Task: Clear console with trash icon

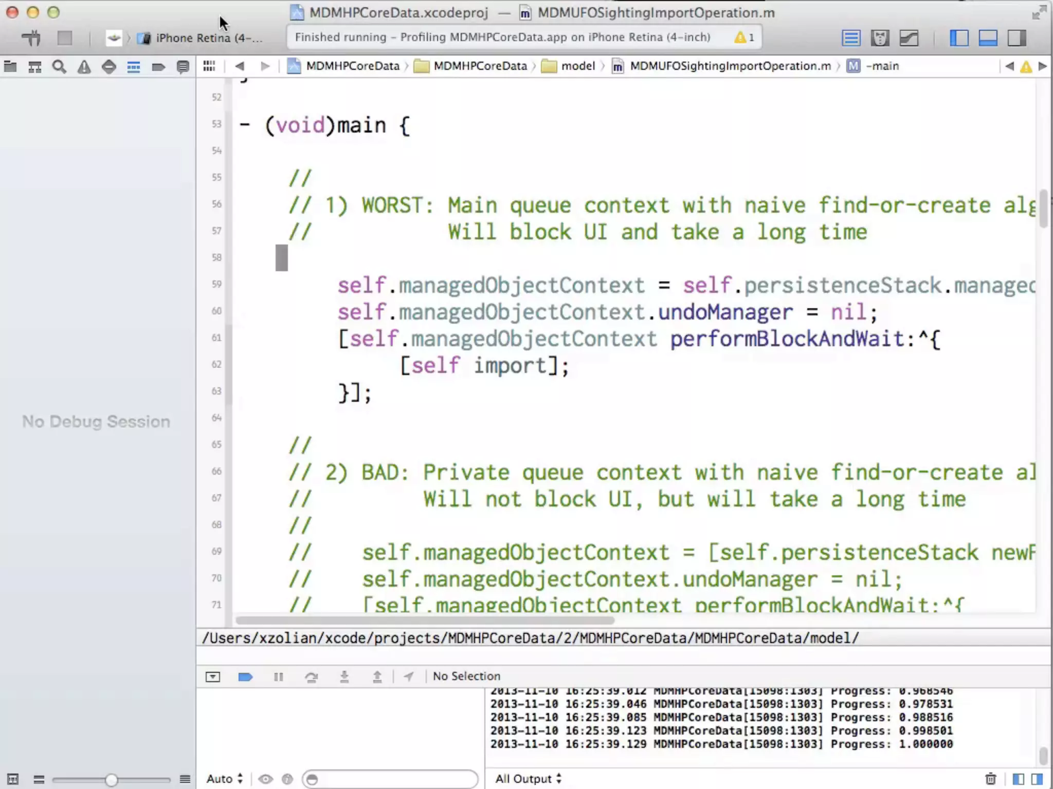Action: pos(990,779)
